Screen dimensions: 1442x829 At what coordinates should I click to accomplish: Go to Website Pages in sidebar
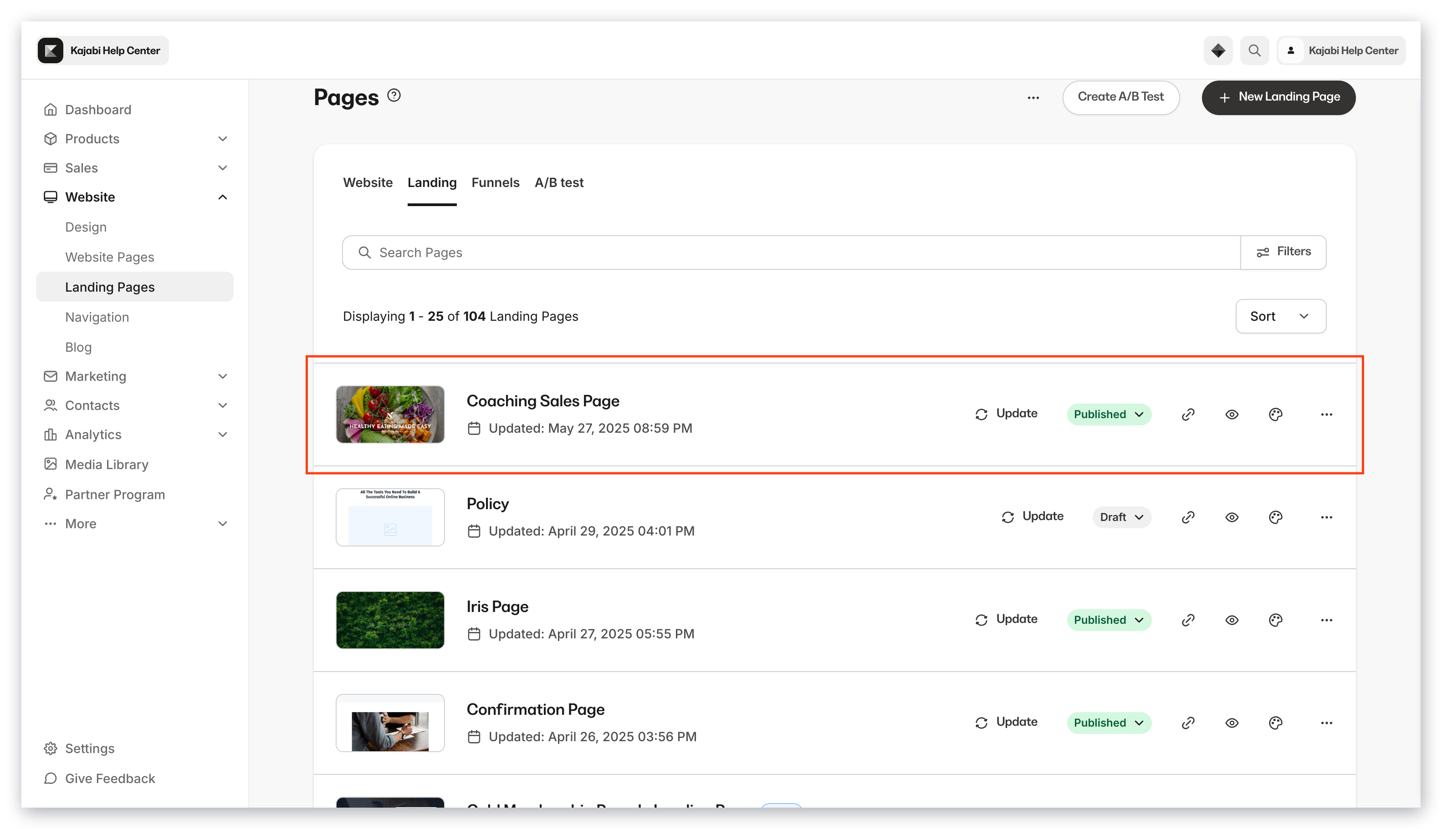109,257
